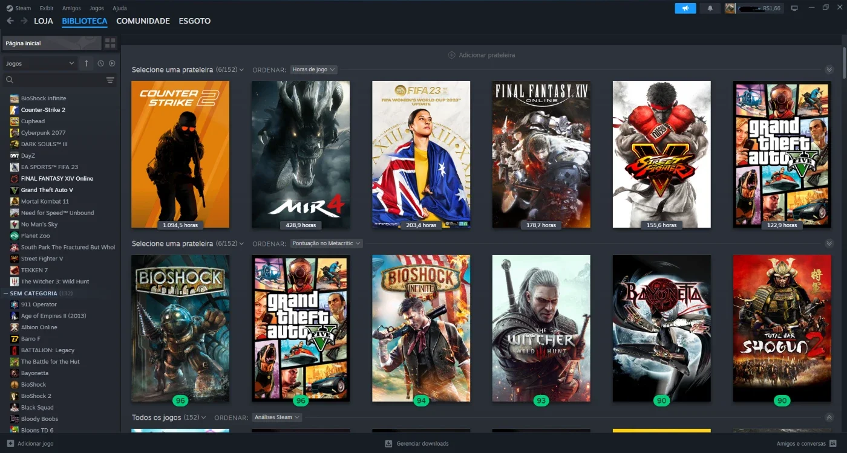The height and width of the screenshot is (453, 847).
Task: Open the notifications bell
Action: point(710,8)
